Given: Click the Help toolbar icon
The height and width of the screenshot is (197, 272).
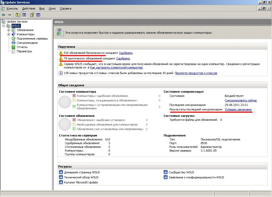Looking at the screenshot, I should tap(32, 15).
